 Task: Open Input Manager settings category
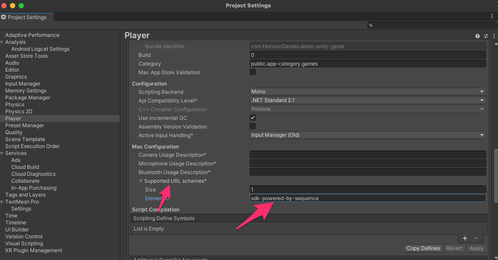(x=23, y=84)
